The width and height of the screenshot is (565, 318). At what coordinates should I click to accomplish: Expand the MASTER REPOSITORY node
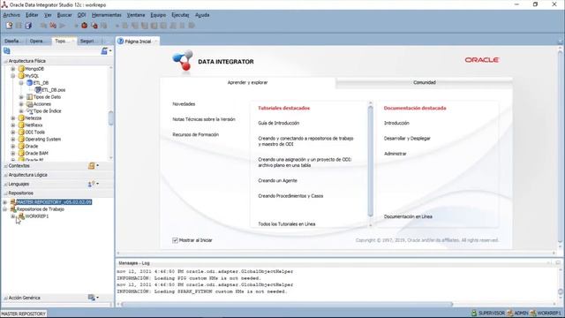click(x=5, y=202)
